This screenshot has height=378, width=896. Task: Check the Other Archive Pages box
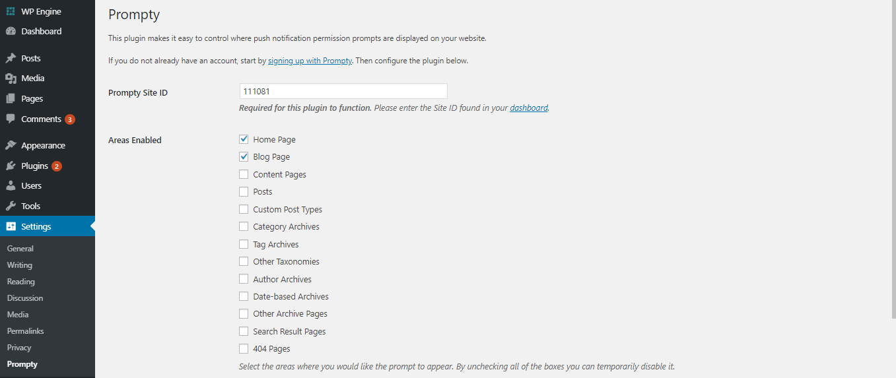pyautogui.click(x=244, y=313)
